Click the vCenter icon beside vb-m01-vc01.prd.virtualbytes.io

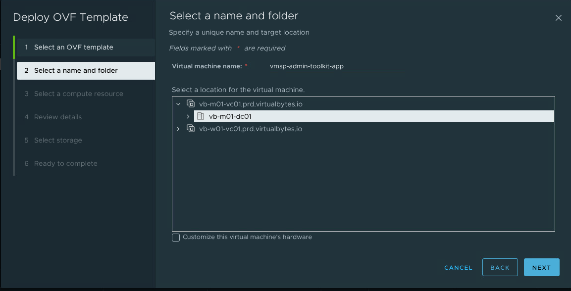click(191, 104)
